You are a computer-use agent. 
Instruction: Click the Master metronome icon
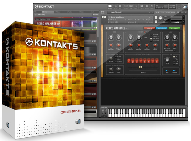[115, 6]
